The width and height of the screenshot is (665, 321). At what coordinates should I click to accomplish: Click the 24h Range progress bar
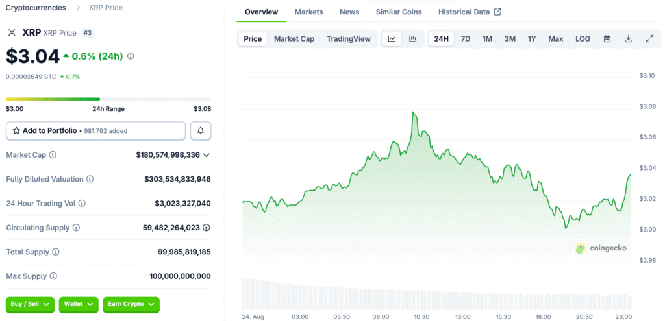(x=108, y=99)
